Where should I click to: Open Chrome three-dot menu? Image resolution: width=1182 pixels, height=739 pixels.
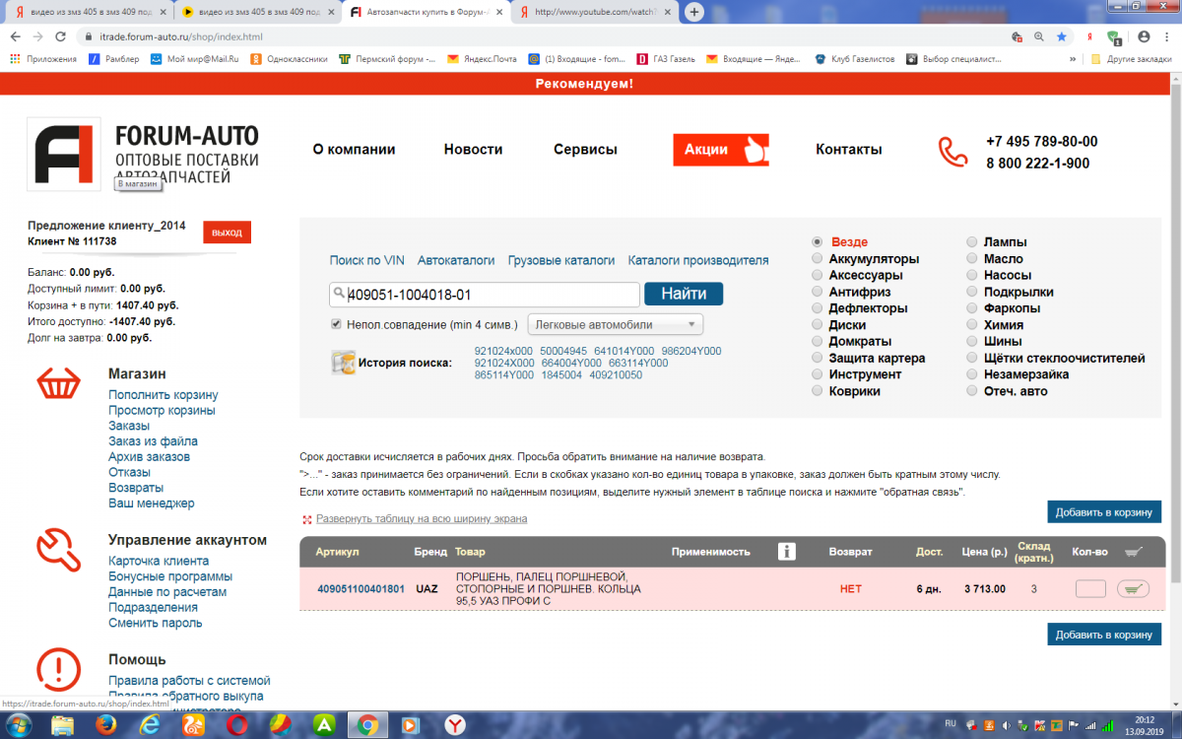coord(1165,36)
